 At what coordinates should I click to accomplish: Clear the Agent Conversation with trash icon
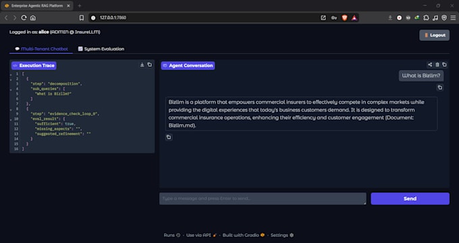click(437, 65)
